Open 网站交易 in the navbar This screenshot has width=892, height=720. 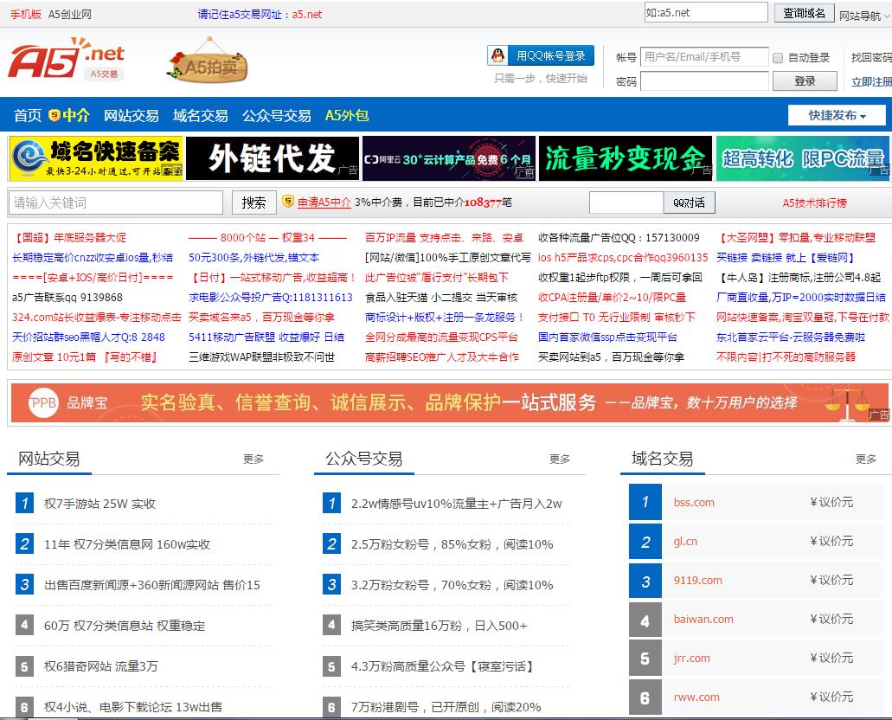(x=131, y=116)
